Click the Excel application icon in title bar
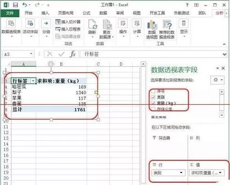230x185 pixels. 6,5
